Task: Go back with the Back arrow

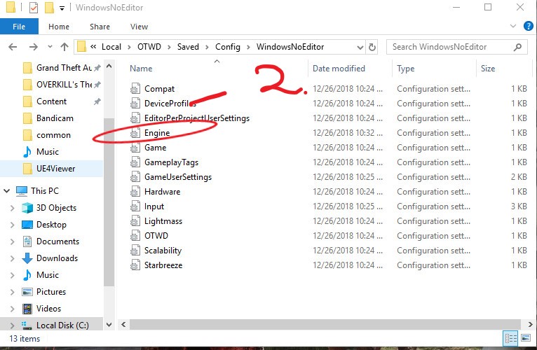Action: (13, 47)
